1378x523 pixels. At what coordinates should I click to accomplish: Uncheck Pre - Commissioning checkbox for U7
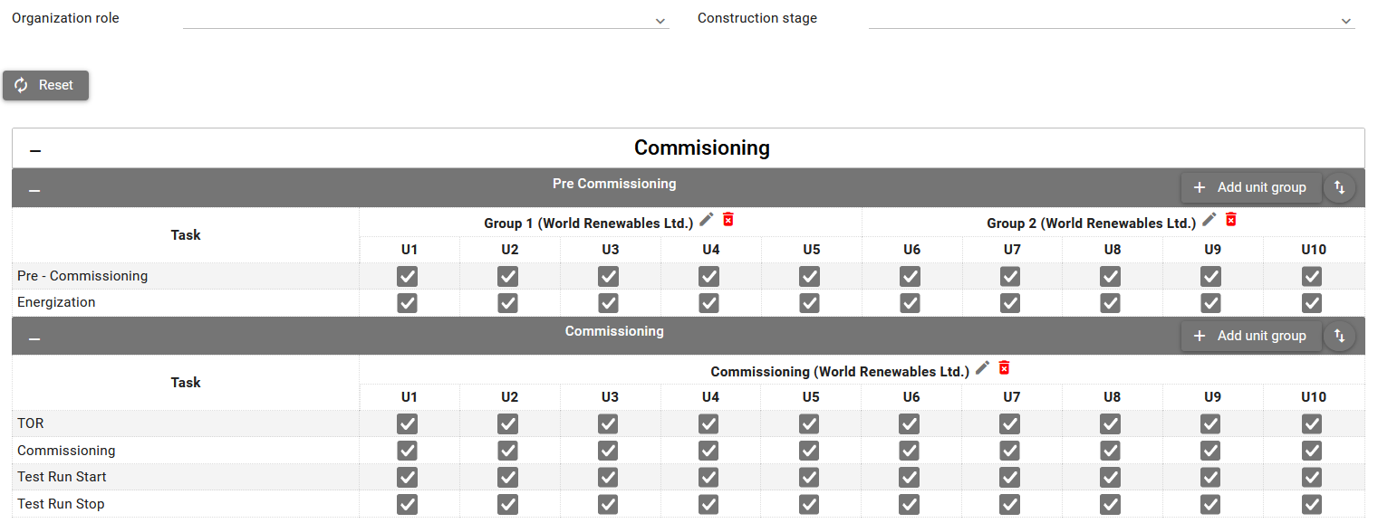pyautogui.click(x=1010, y=277)
